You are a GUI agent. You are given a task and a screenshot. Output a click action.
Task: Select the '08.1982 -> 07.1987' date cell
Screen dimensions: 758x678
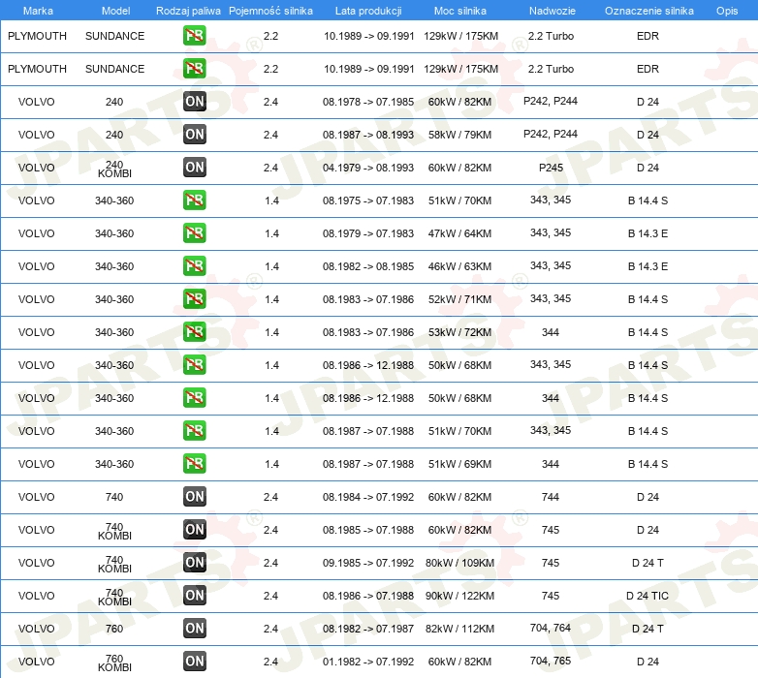[368, 629]
